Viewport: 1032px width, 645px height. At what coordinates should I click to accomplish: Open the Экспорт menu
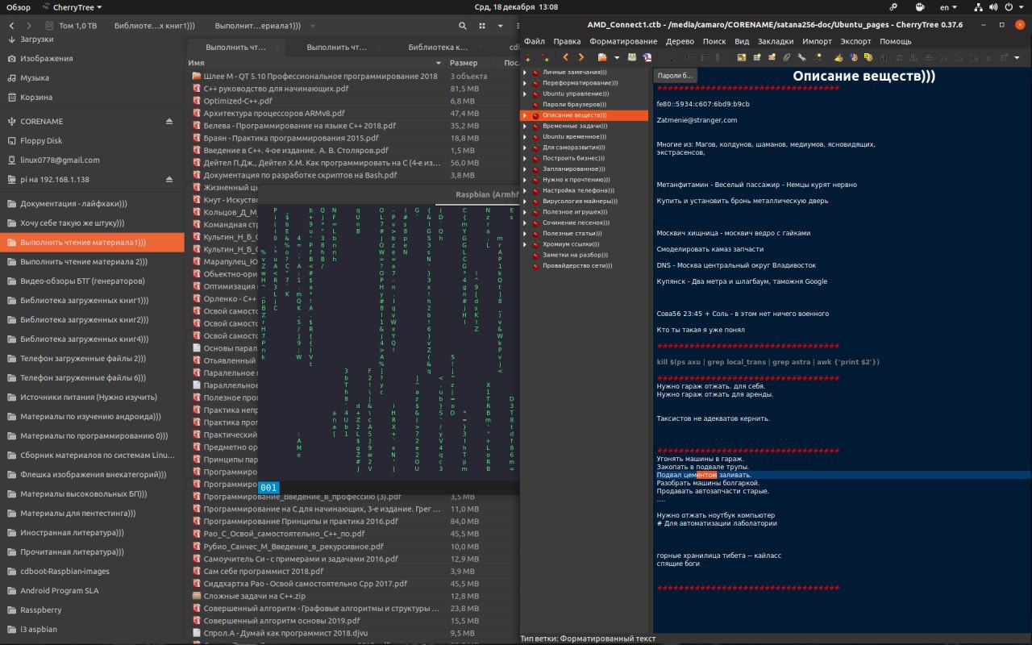point(855,41)
